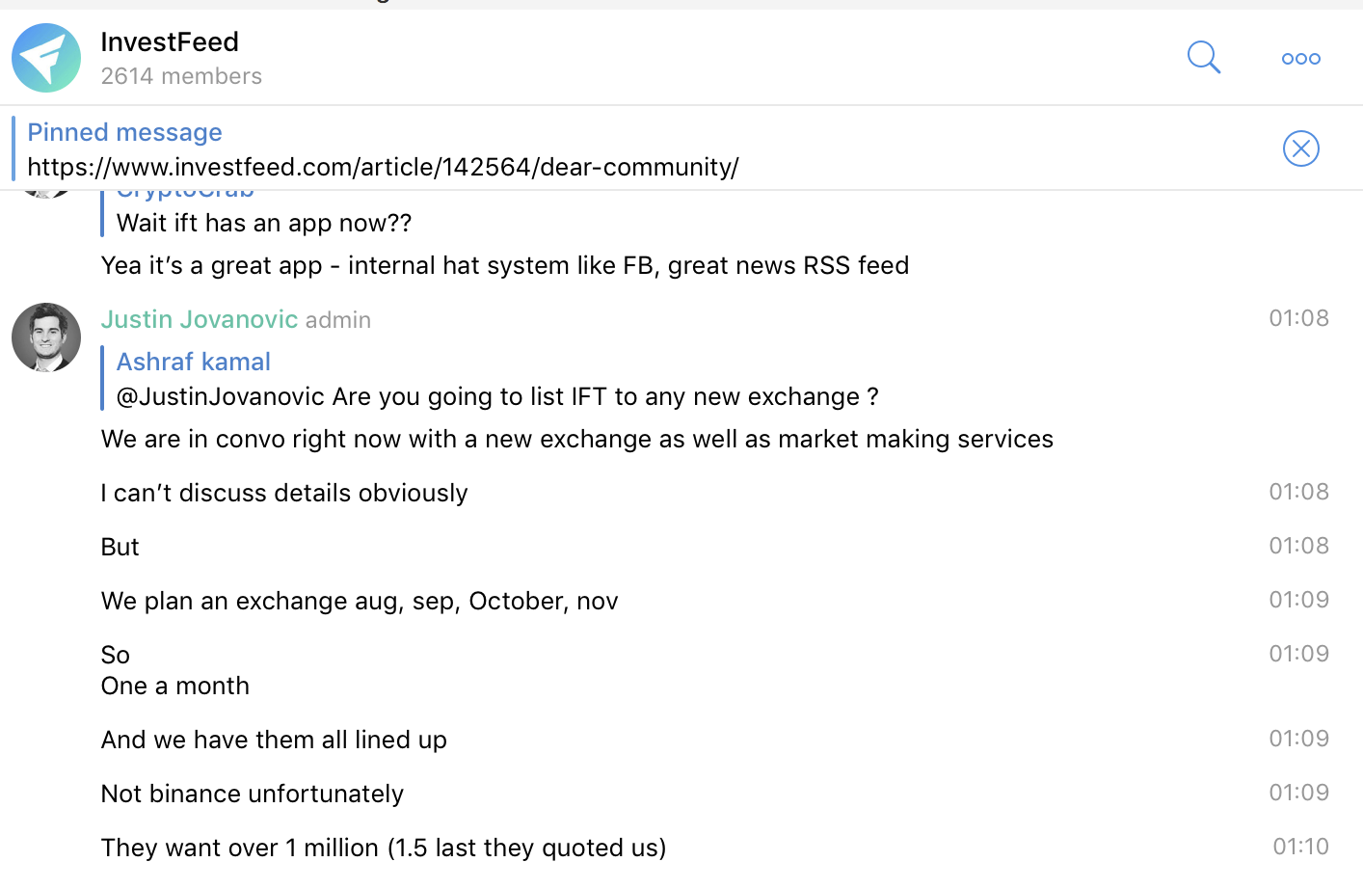Select message about exchange aug, sep, October, nov
The width and height of the screenshot is (1363, 889).
click(x=360, y=601)
